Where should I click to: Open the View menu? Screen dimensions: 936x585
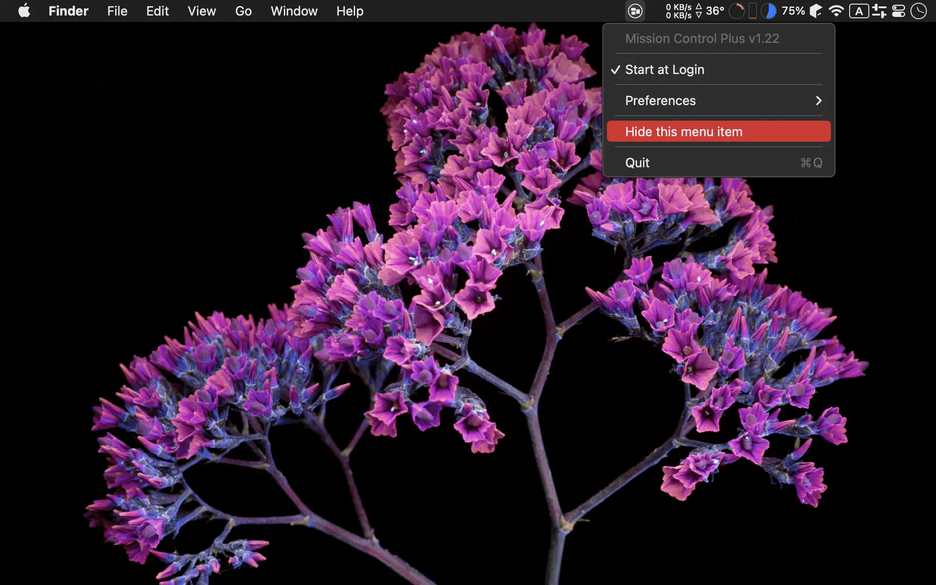click(202, 11)
